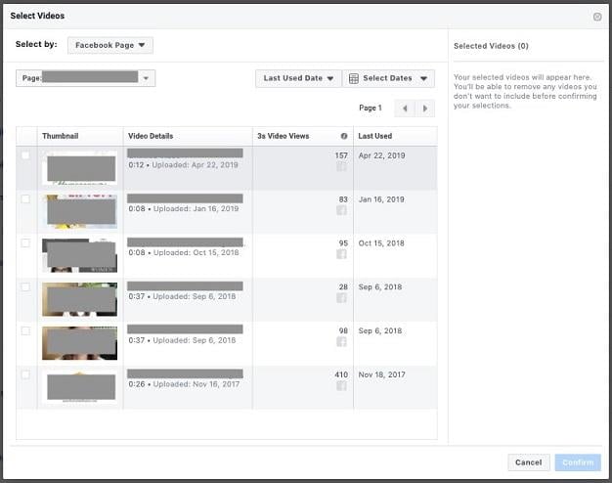The height and width of the screenshot is (483, 612).
Task: Click '0:26 • Uploaded: Nov 16, 2017' details
Action: [184, 384]
